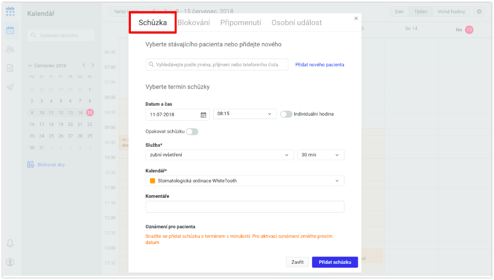The height and width of the screenshot is (280, 494).
Task: Click the Přidat schůzku button
Action: click(x=335, y=262)
